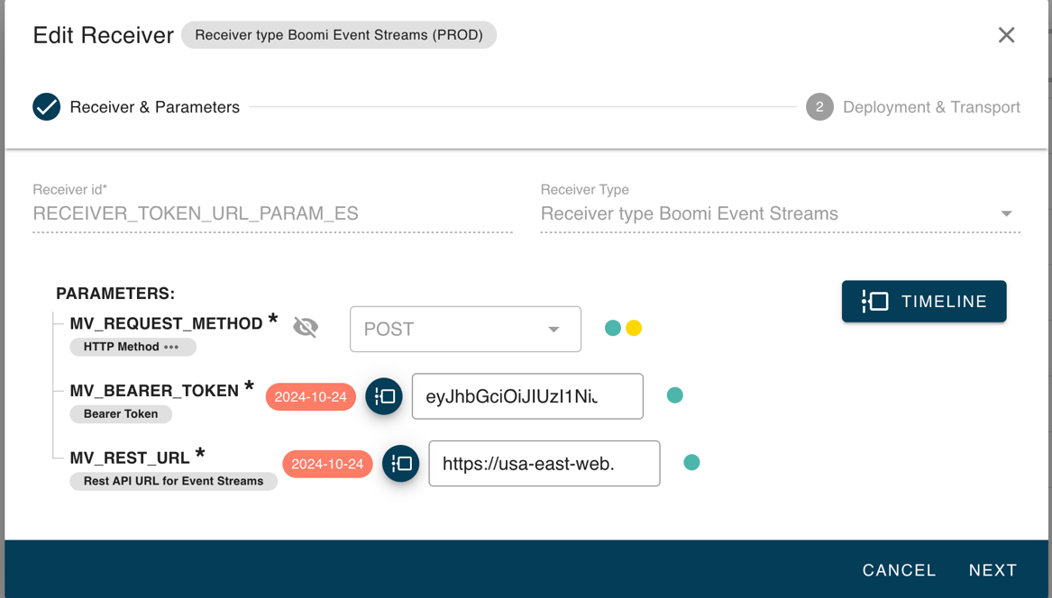Viewport: 1052px width, 598px height.
Task: Click the bearer token input field
Action: click(x=527, y=396)
